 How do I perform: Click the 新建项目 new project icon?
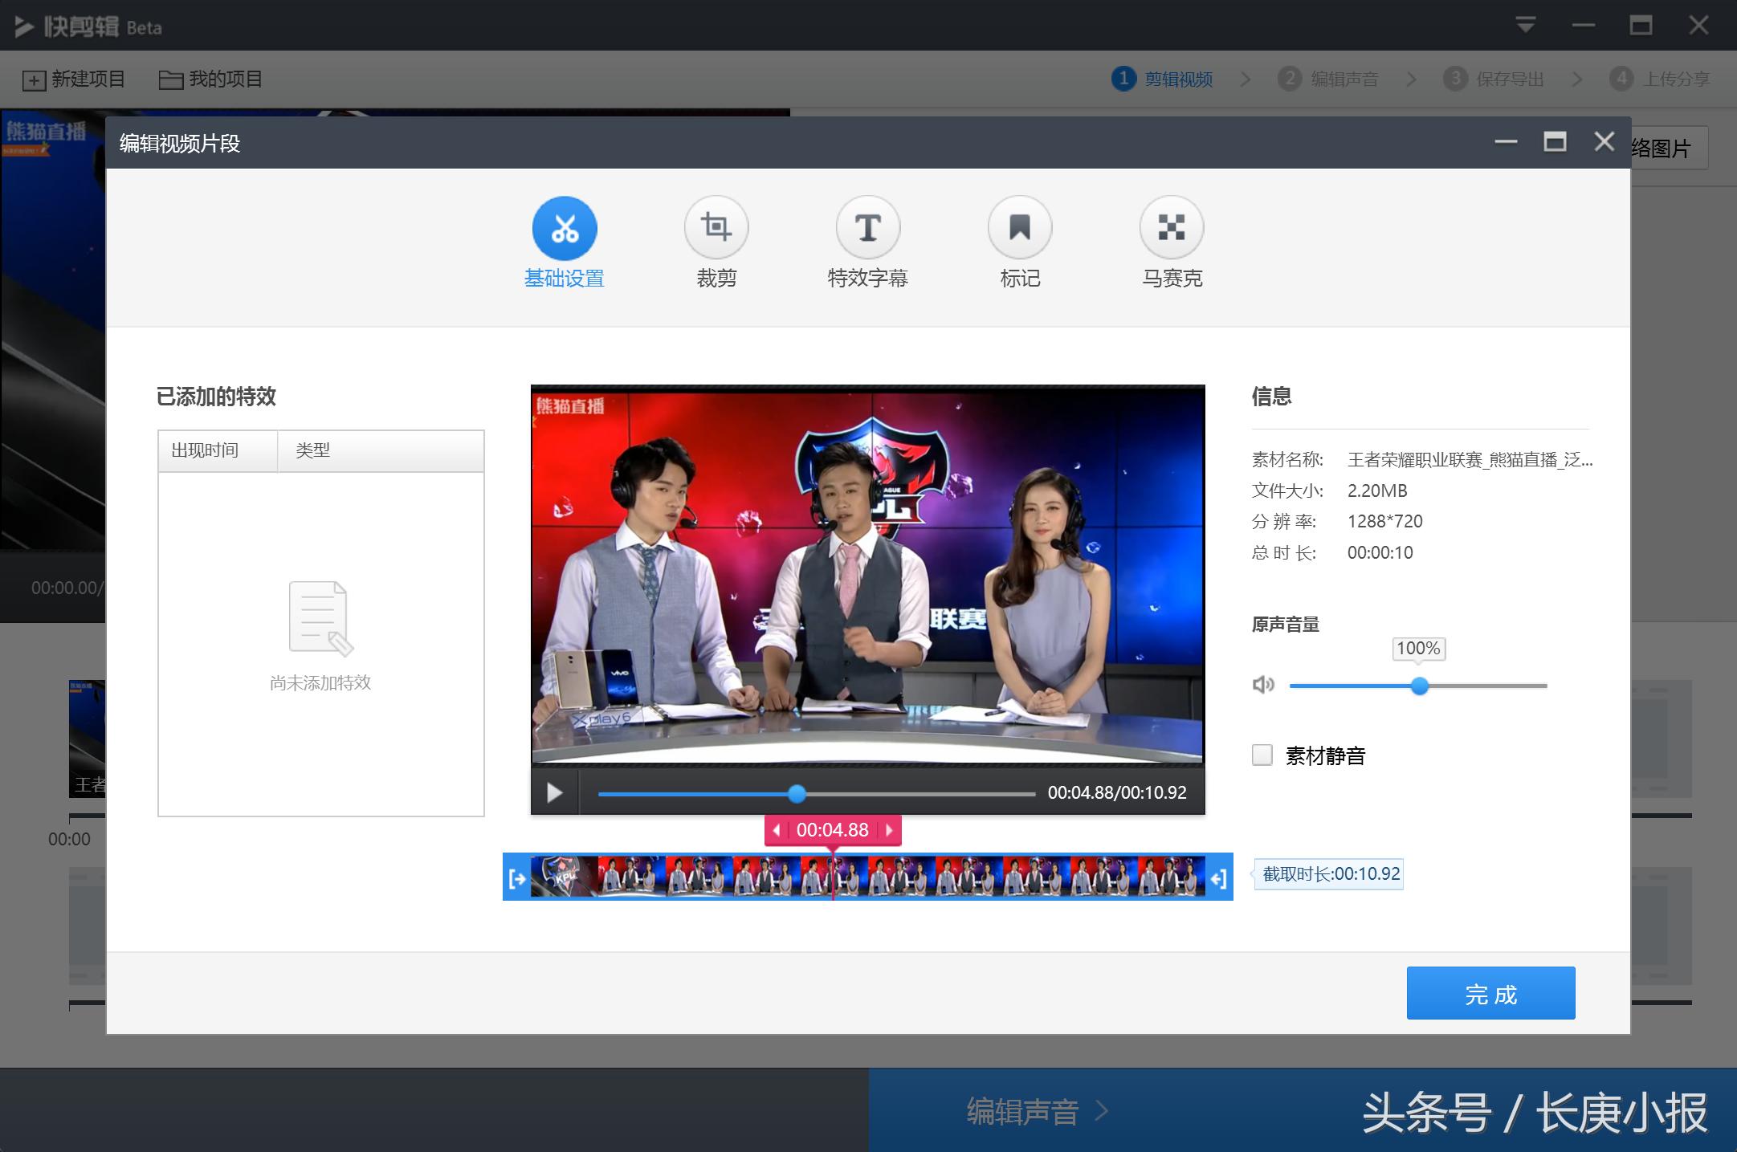(x=34, y=79)
